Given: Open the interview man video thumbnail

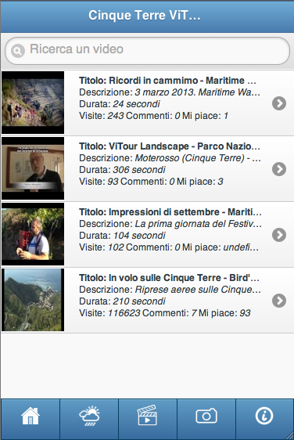Looking at the screenshot, I should pos(33,168).
